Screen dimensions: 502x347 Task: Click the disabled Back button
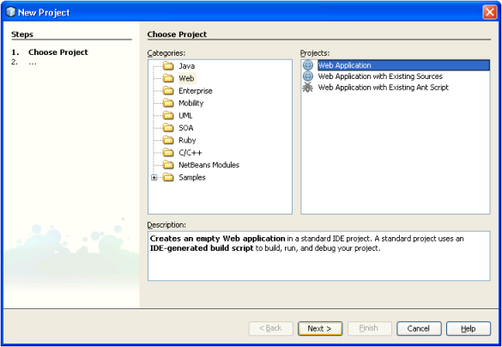pyautogui.click(x=271, y=329)
